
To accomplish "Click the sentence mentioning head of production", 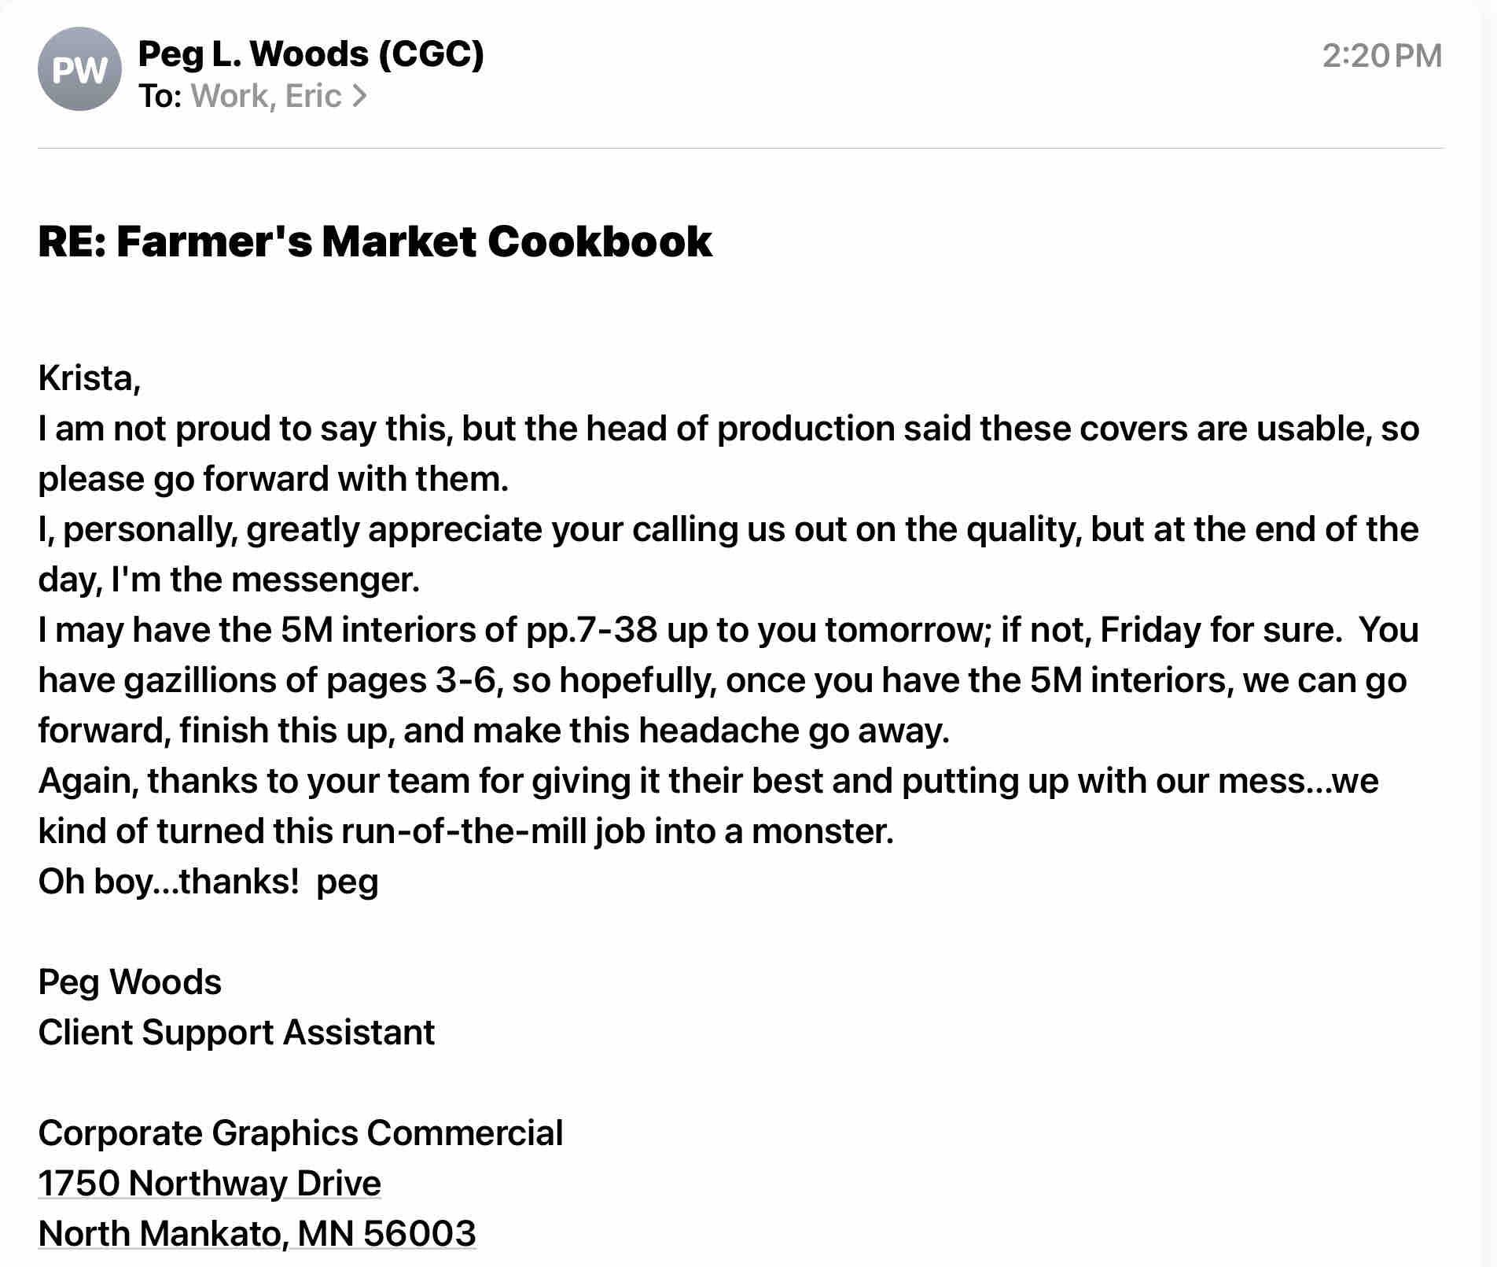I will [728, 429].
